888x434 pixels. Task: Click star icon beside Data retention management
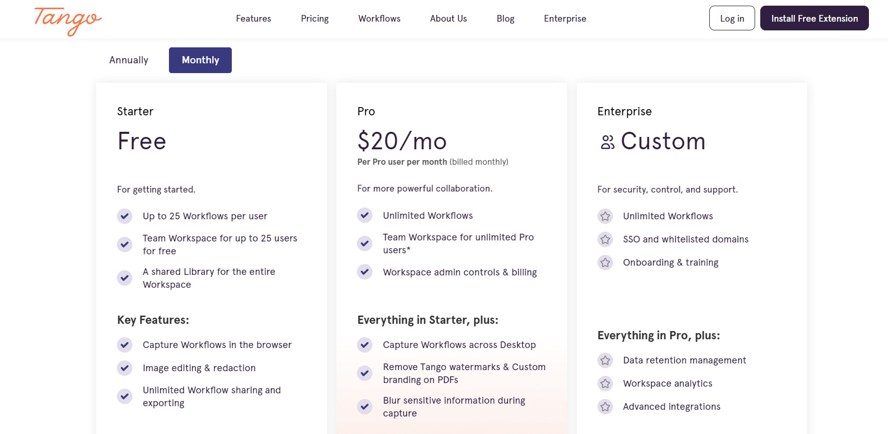click(605, 360)
